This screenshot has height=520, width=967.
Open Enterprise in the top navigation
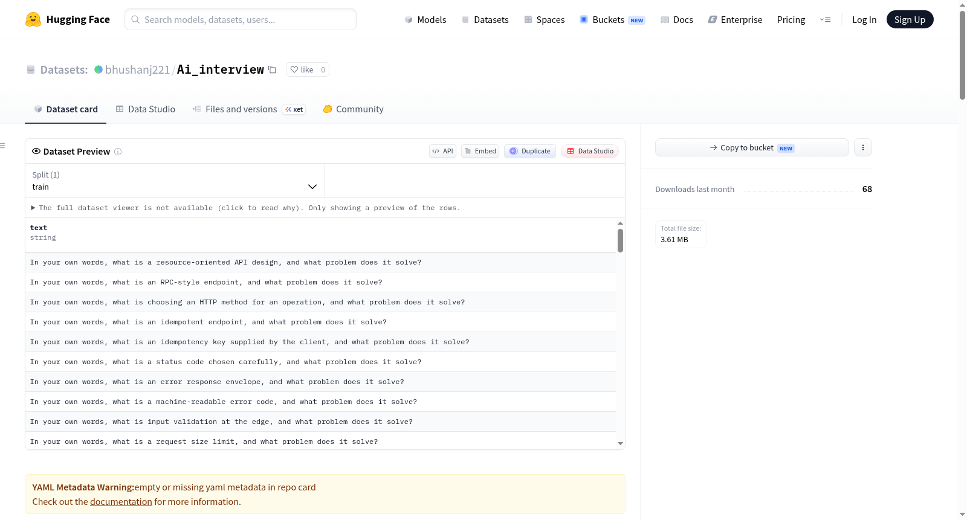(735, 19)
